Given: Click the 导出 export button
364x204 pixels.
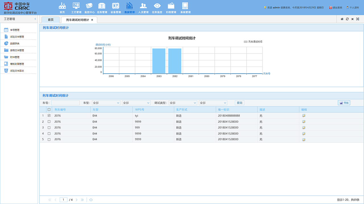Looking at the screenshot, I should 344,103.
